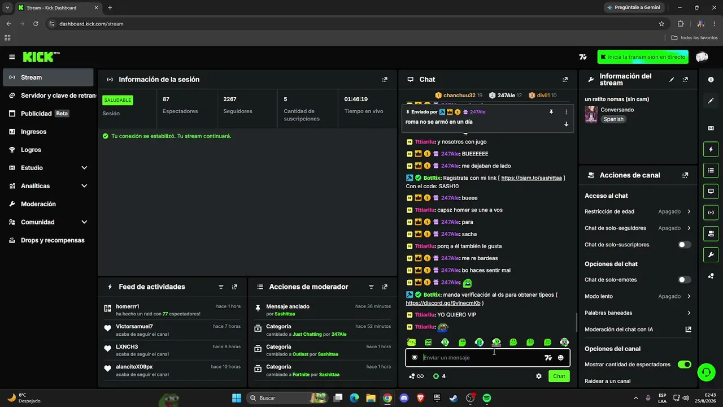
Task: Disable Mostrar cantidad de espectadores switch
Action: [684, 365]
